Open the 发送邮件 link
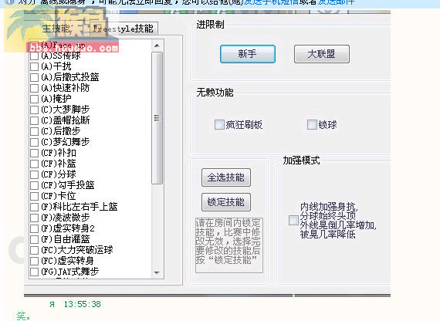Image resolution: width=440 pixels, height=321 pixels. point(336,2)
